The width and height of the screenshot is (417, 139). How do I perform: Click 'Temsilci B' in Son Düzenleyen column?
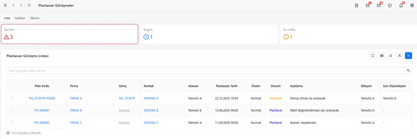pyautogui.click(x=390, y=98)
